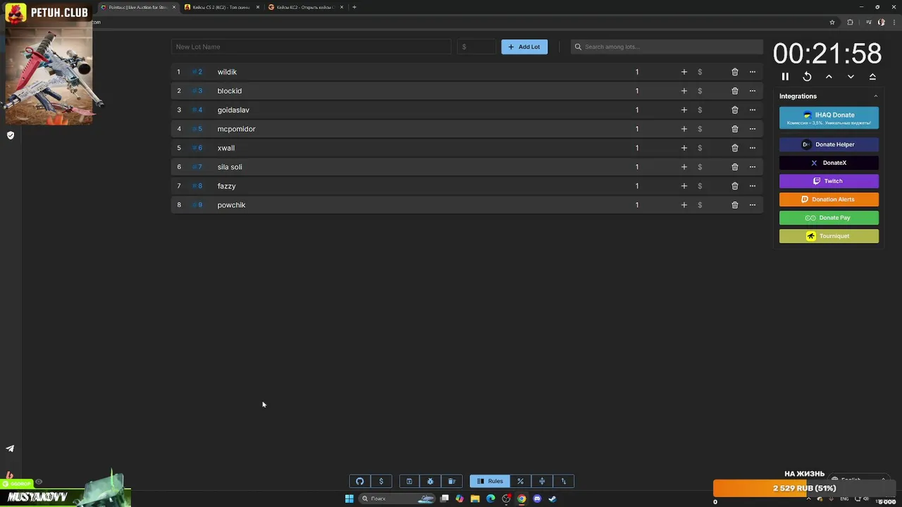Connect Donate Helper integration
The width and height of the screenshot is (902, 507).
[x=829, y=144]
